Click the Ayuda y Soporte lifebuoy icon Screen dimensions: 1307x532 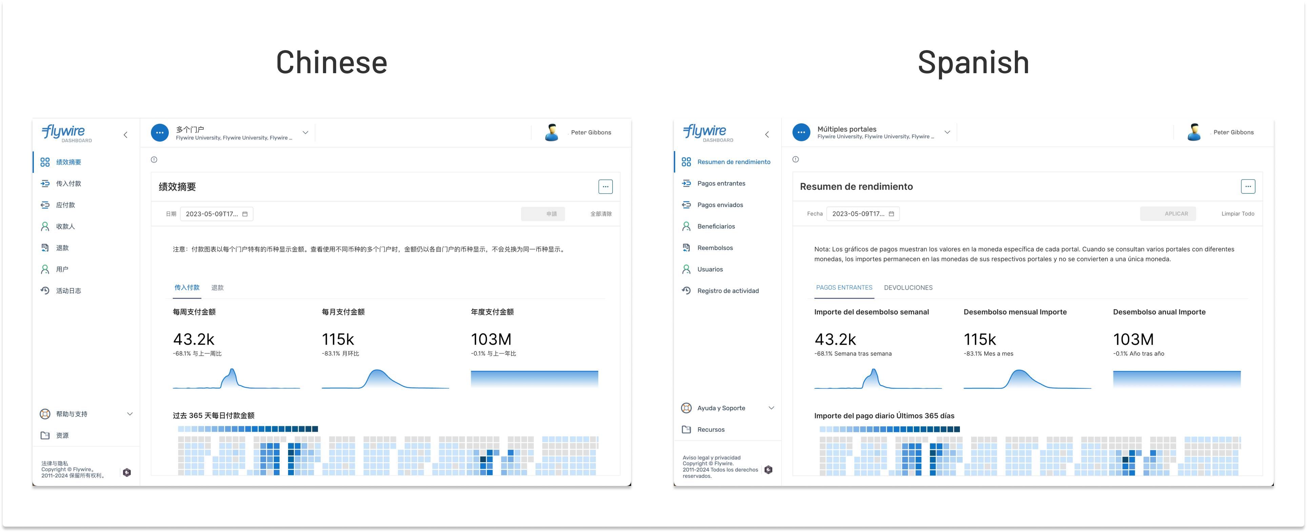[x=686, y=408]
